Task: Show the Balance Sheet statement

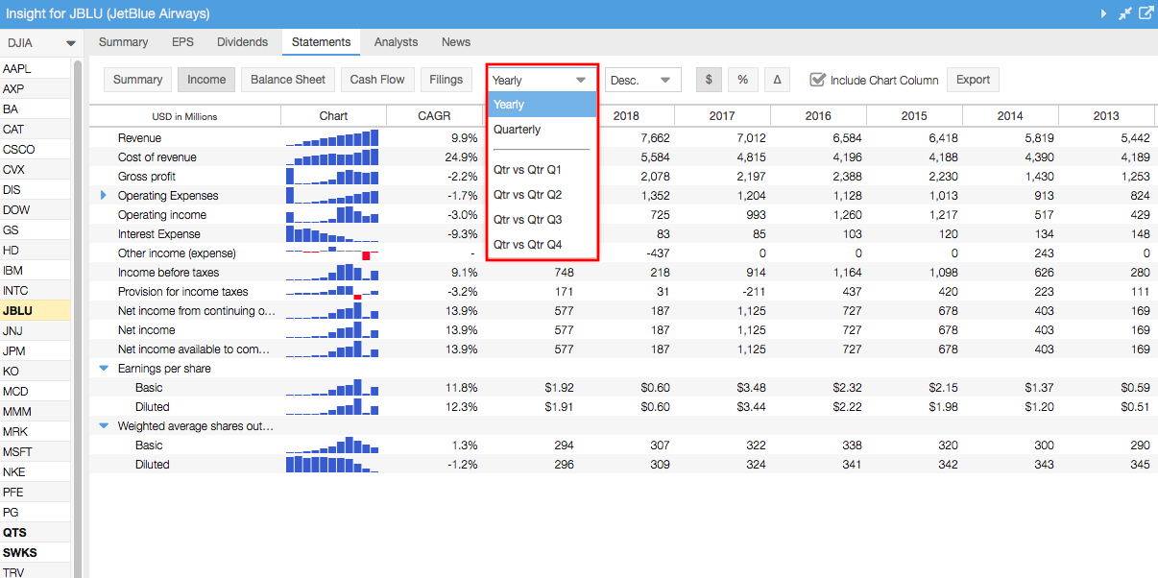Action: [288, 80]
